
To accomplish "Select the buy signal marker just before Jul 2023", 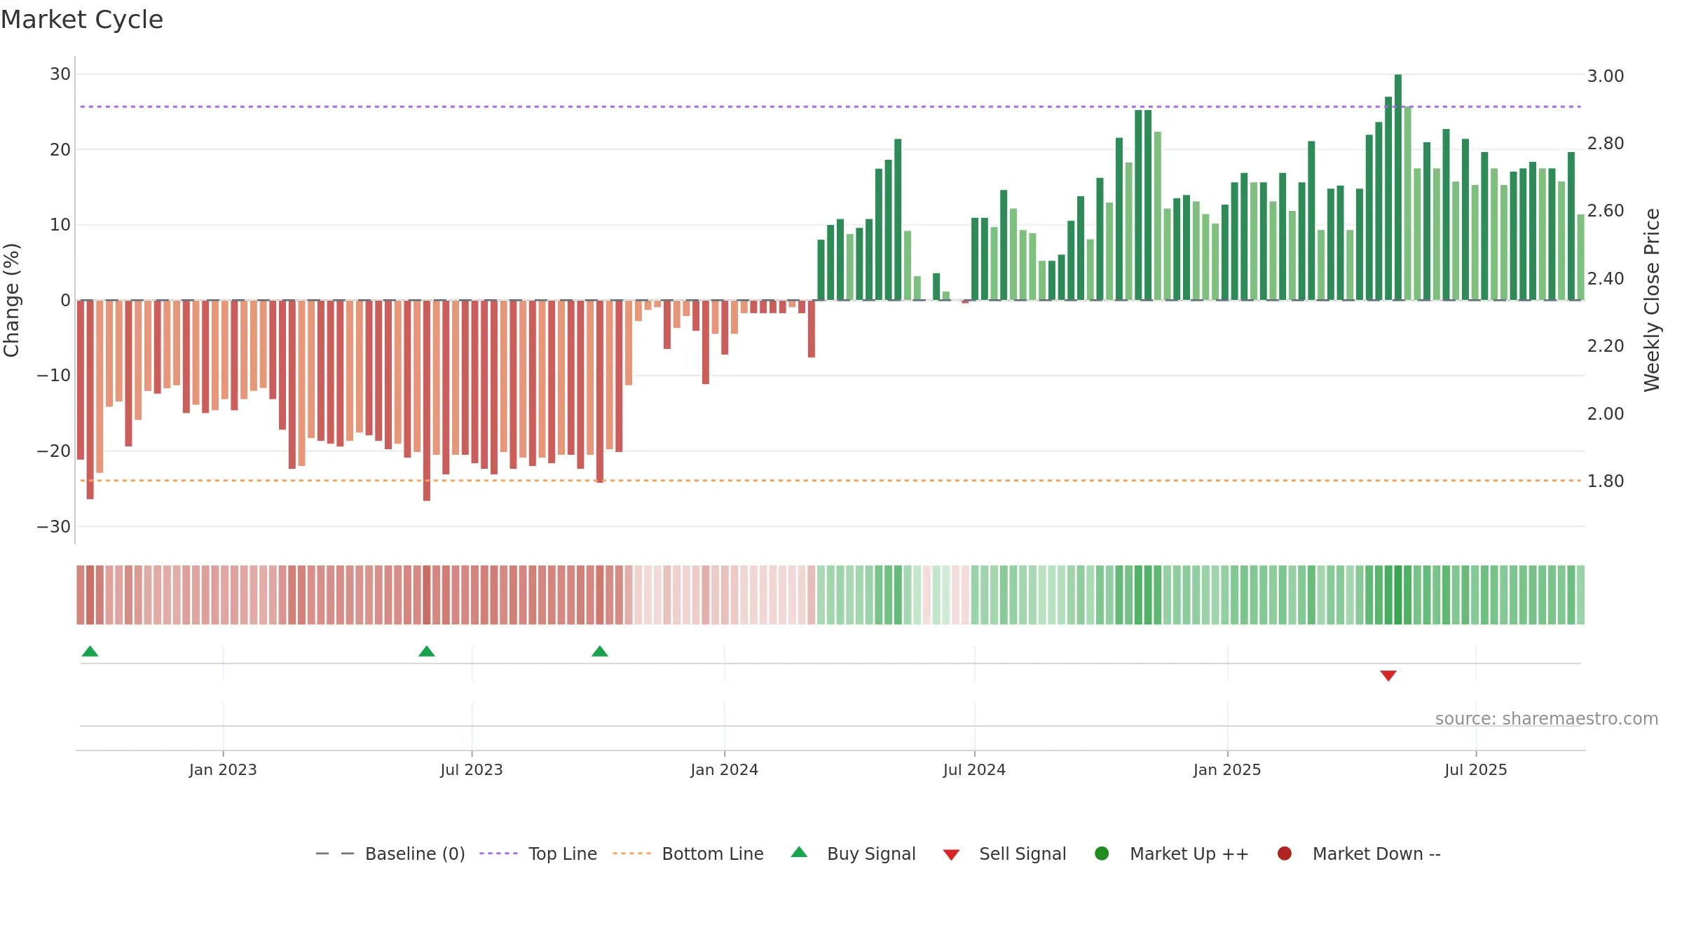I will [427, 652].
